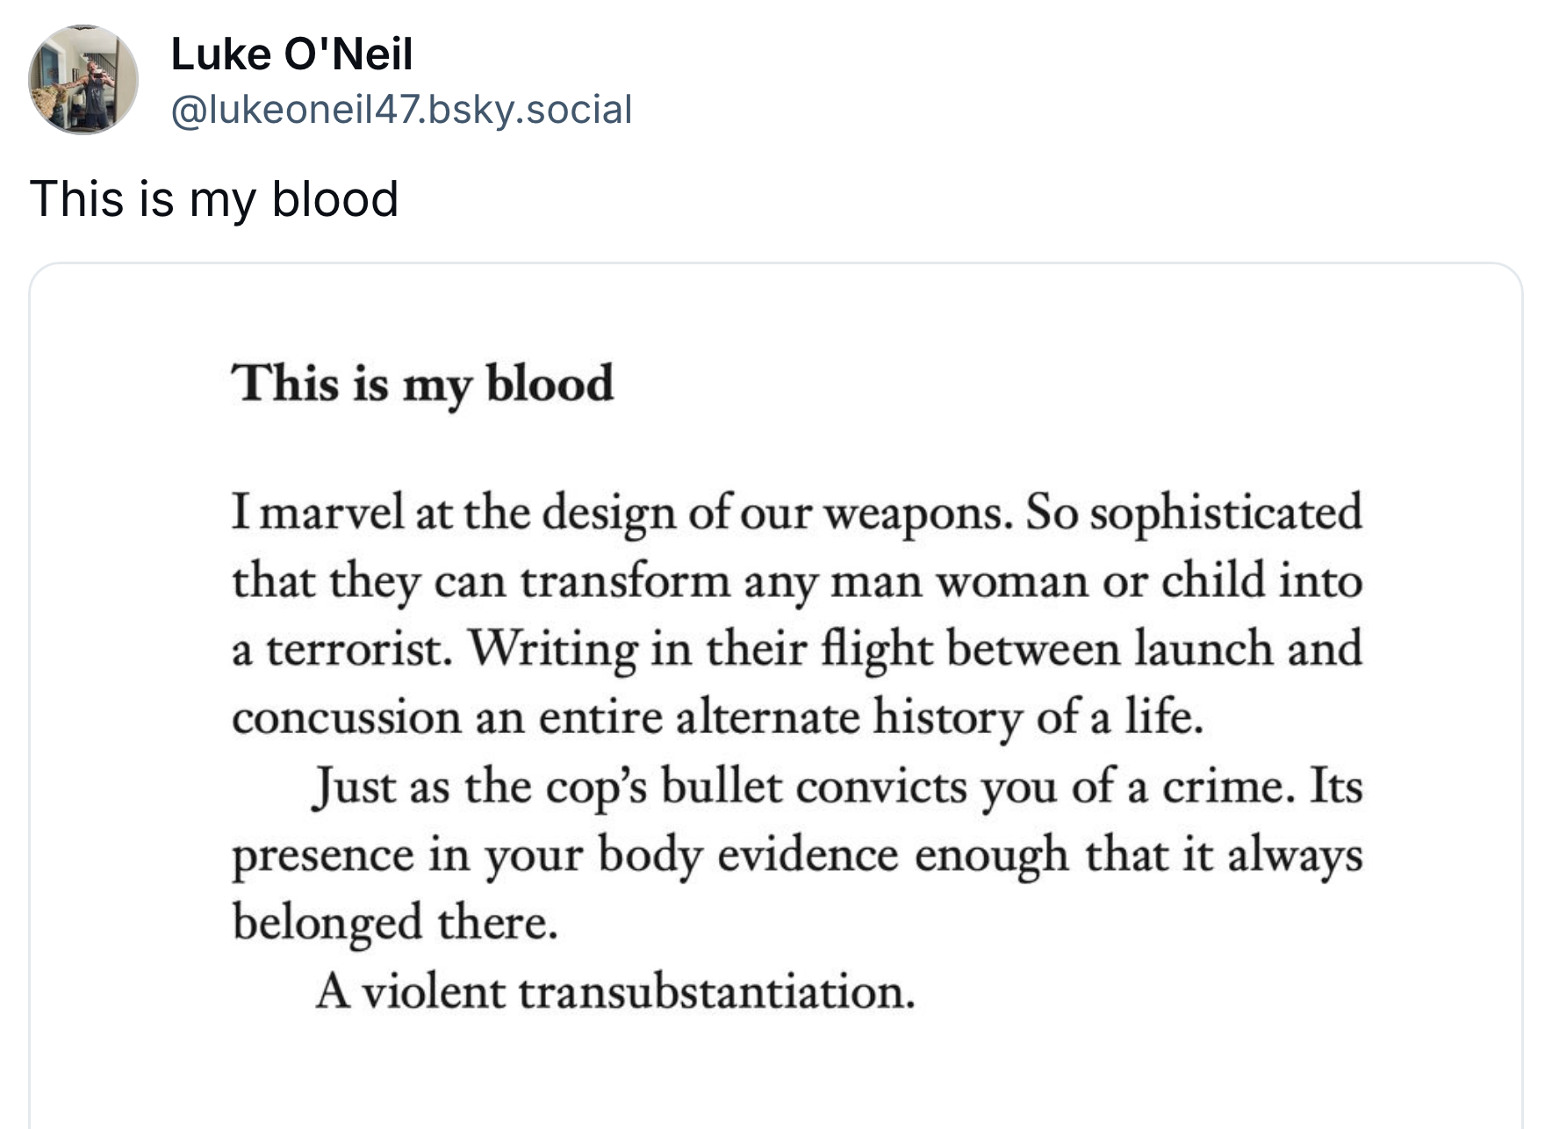Click the line "A violent transubstantiation."

click(614, 992)
